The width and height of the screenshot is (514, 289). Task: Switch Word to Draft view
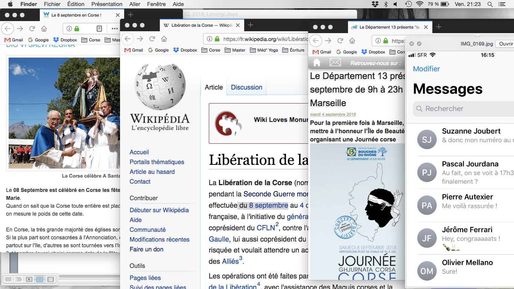coord(8,279)
